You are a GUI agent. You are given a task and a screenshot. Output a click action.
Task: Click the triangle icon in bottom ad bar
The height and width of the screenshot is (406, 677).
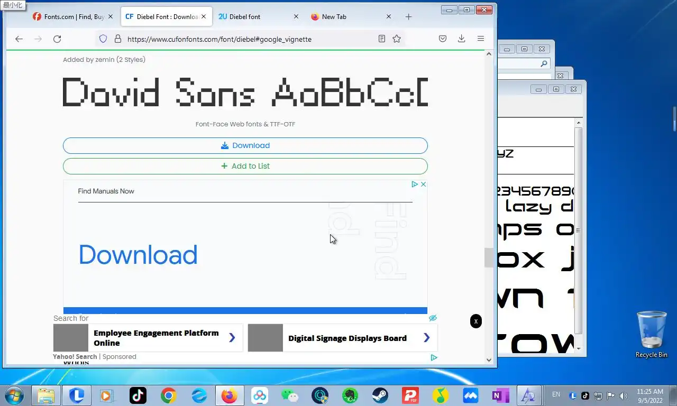(434, 357)
